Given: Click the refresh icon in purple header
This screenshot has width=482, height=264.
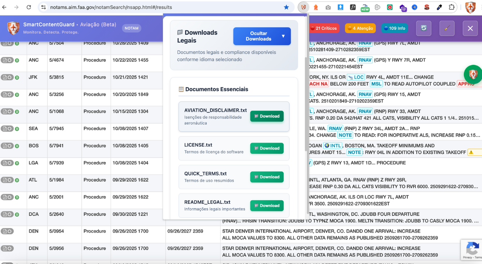Looking at the screenshot, I should [x=424, y=28].
